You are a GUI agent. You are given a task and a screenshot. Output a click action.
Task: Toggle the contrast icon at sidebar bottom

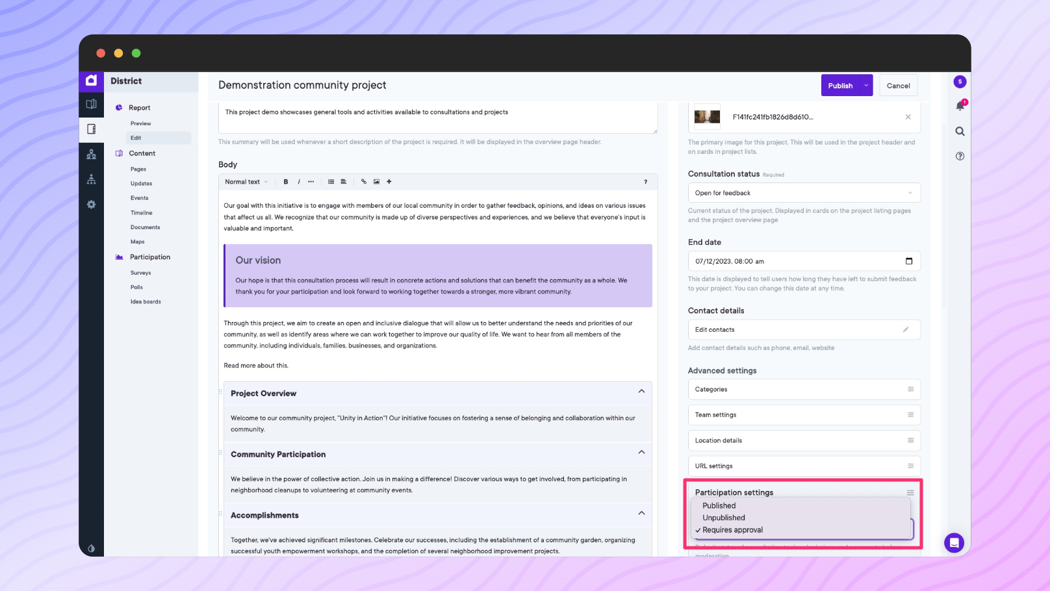tap(91, 548)
